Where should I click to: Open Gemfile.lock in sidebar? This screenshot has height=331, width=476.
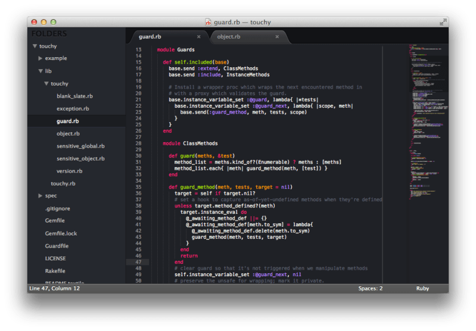click(x=61, y=233)
